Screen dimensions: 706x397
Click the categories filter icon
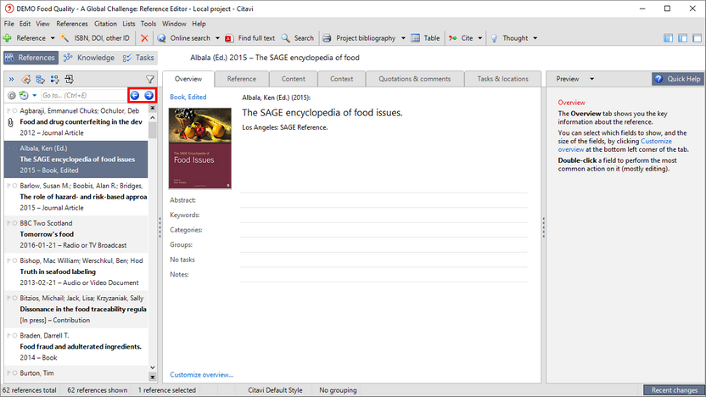point(41,80)
